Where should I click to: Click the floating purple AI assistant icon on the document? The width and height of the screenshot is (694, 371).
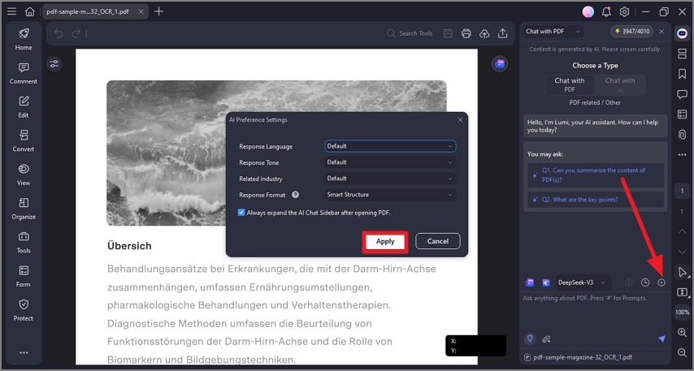pos(500,64)
